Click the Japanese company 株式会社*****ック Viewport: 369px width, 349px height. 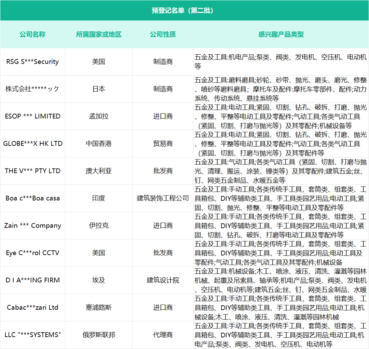tap(32, 89)
